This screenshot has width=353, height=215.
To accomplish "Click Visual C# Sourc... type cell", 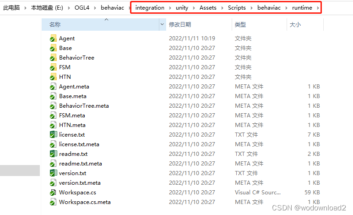I will tap(258, 193).
